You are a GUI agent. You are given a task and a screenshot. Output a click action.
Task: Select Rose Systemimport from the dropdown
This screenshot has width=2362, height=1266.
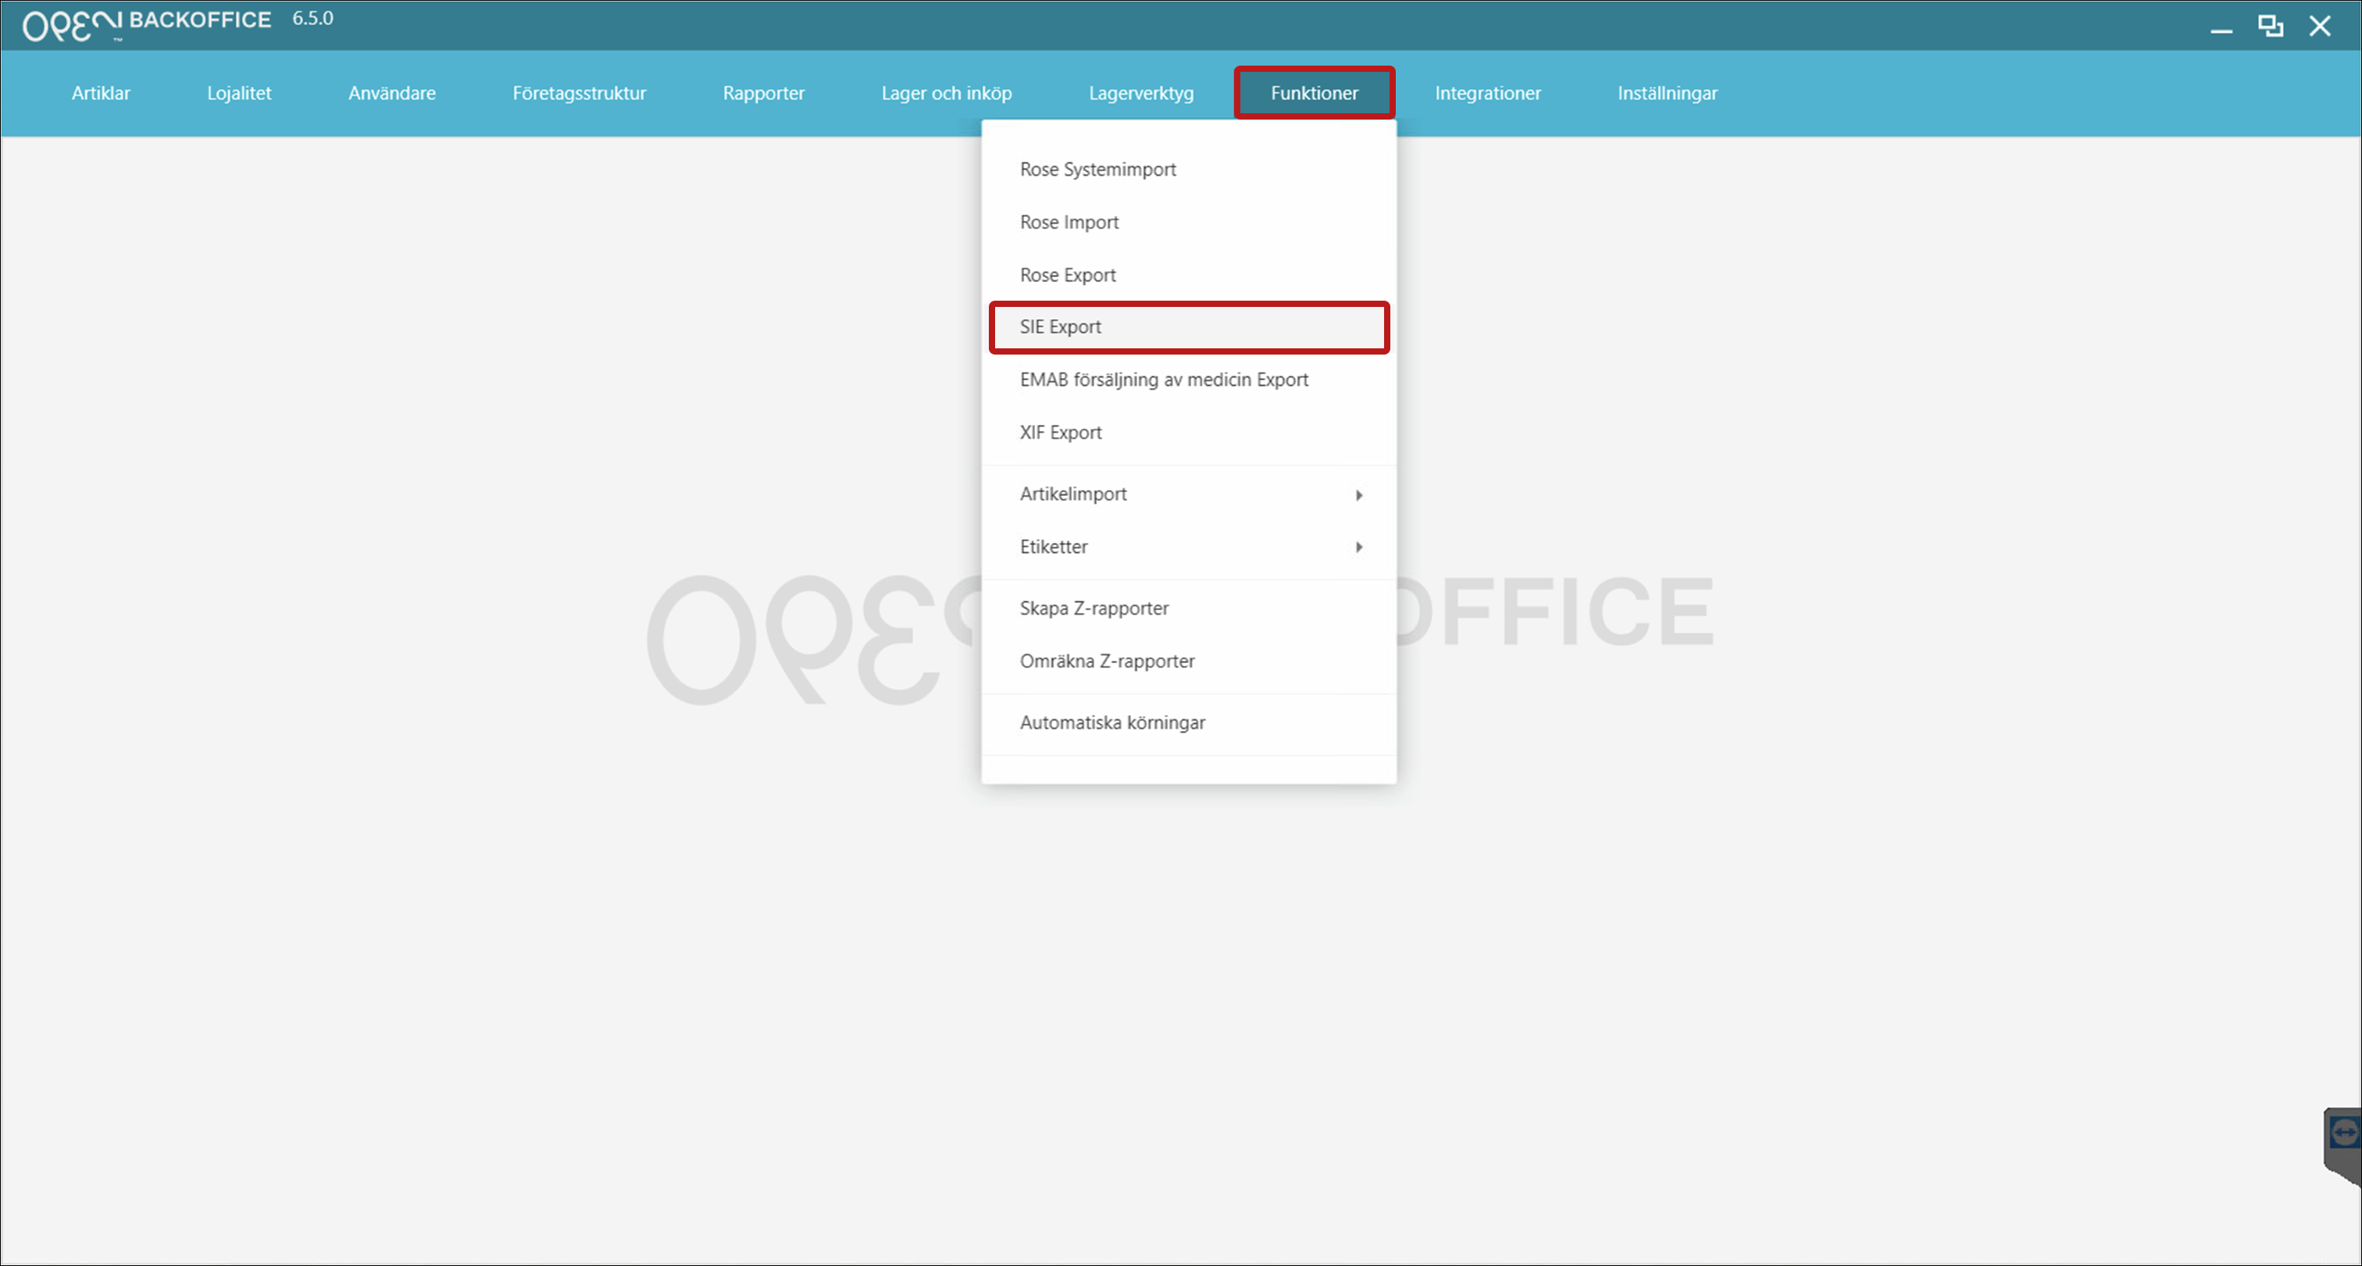(x=1188, y=169)
